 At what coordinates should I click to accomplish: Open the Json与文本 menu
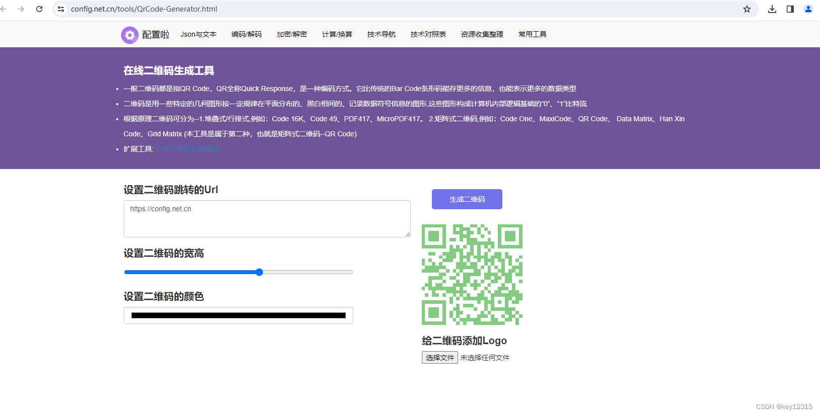point(198,34)
